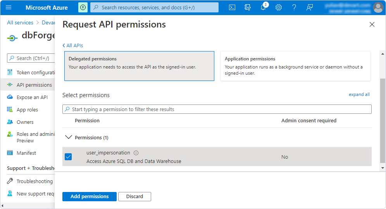Click the Troubleshooting wrench icon
The image size is (386, 209).
pos(10,181)
